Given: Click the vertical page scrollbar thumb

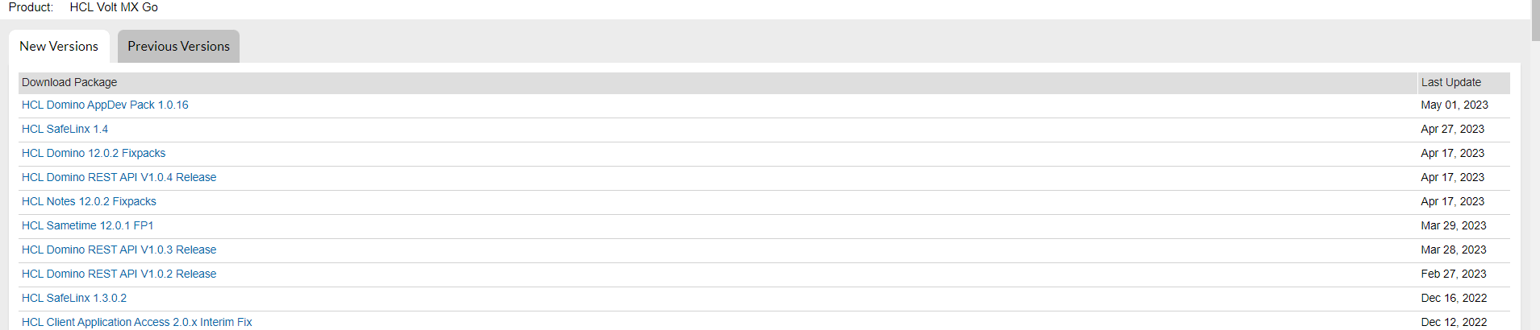Looking at the screenshot, I should click(1535, 21).
